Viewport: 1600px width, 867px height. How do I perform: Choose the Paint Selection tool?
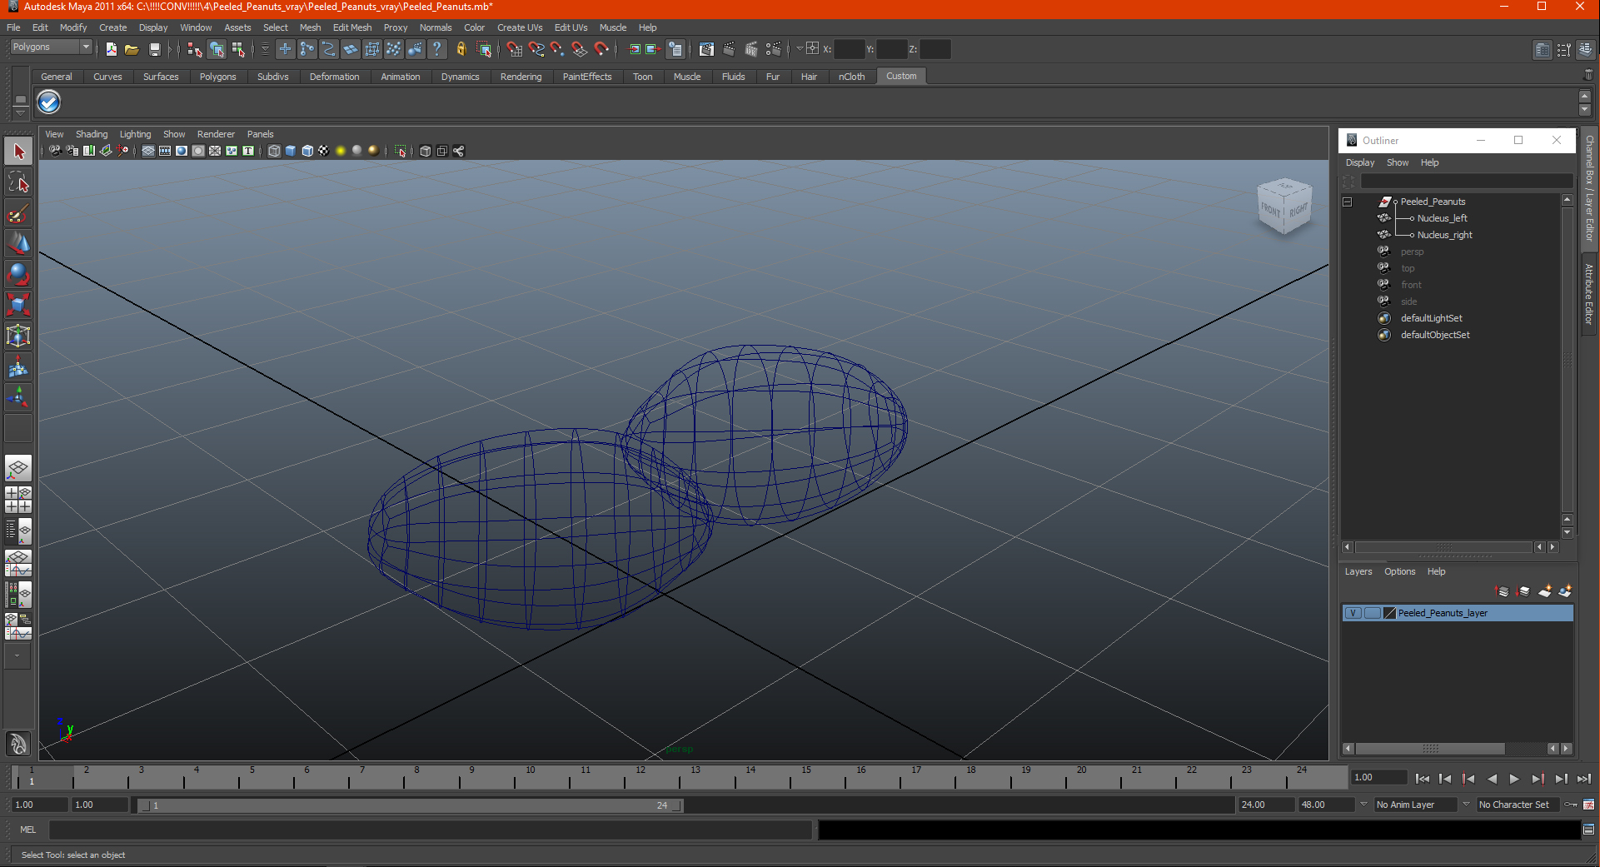click(18, 213)
